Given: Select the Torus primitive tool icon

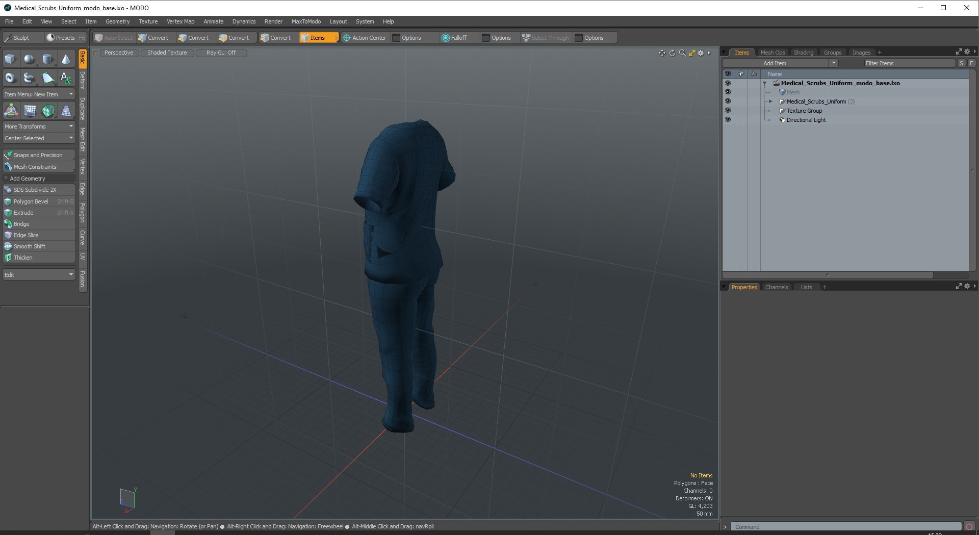Looking at the screenshot, I should point(10,78).
